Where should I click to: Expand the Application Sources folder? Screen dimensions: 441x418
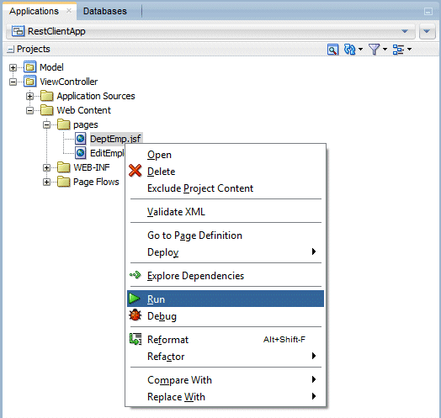pyautogui.click(x=29, y=97)
